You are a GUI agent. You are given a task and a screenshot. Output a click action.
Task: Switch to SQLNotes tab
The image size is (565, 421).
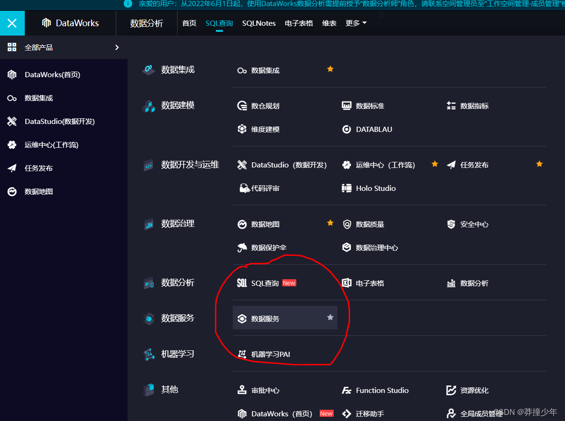[x=259, y=23]
